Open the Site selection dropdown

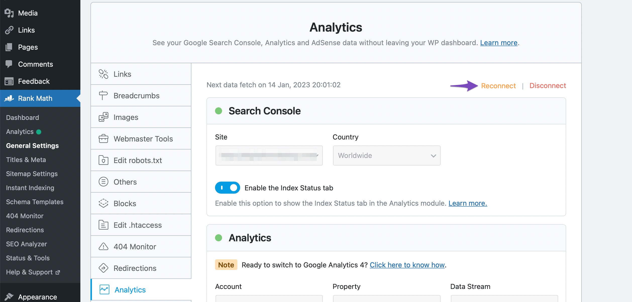pyautogui.click(x=269, y=156)
